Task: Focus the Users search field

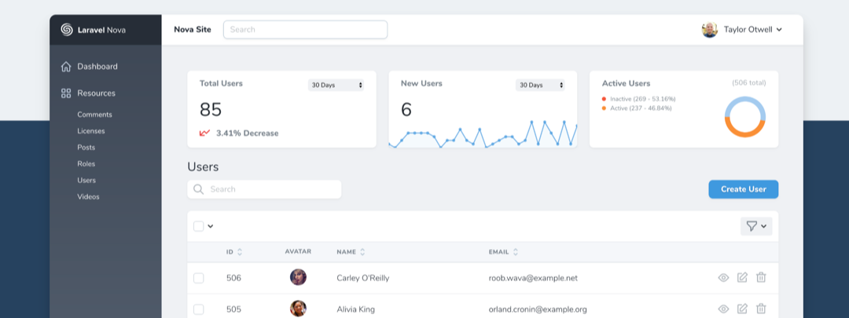Action: coord(264,189)
